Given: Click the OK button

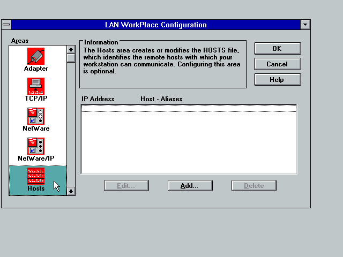Looking at the screenshot, I should pos(278,49).
